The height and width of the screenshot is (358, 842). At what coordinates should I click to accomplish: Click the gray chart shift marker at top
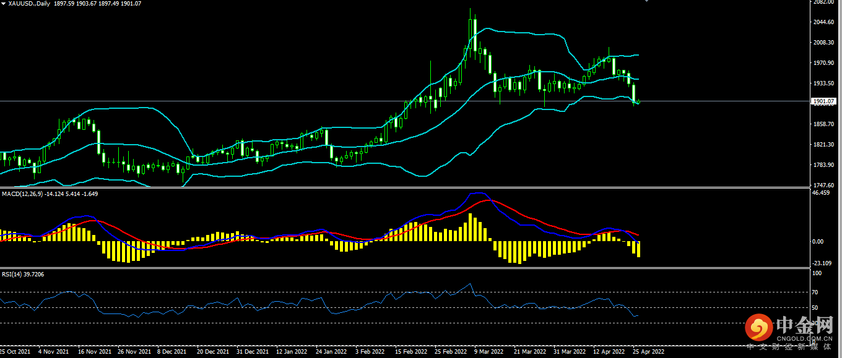pyautogui.click(x=647, y=2)
